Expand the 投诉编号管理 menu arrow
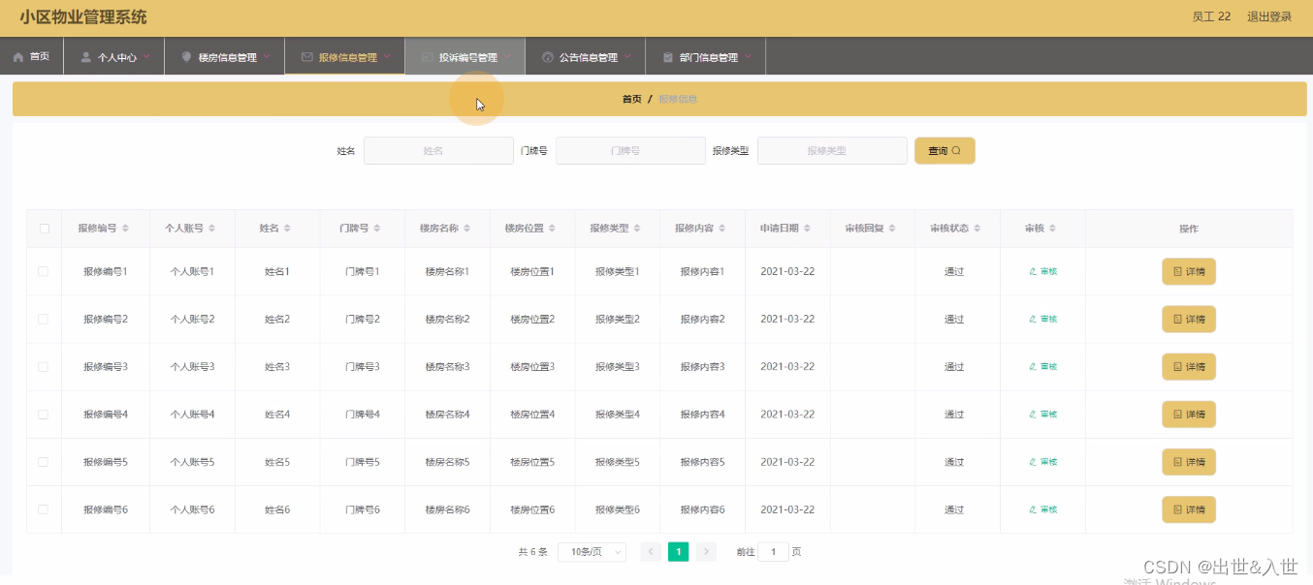 point(507,56)
